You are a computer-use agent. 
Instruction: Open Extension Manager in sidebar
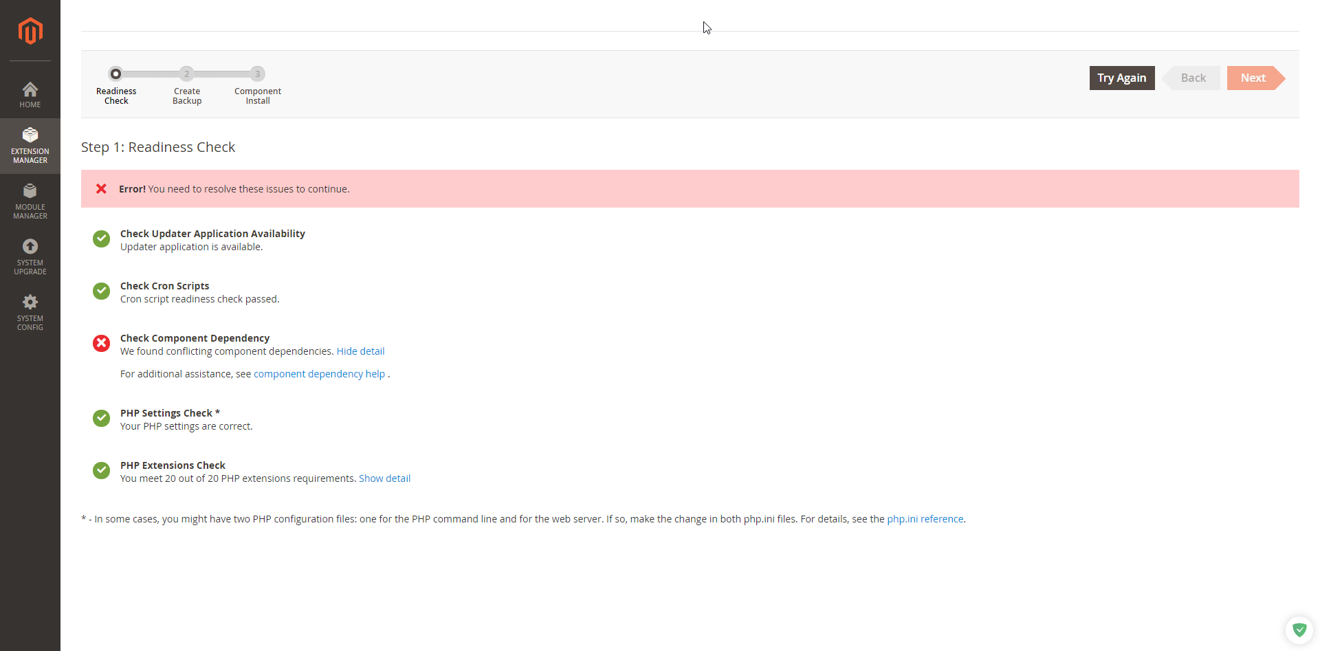click(x=30, y=146)
